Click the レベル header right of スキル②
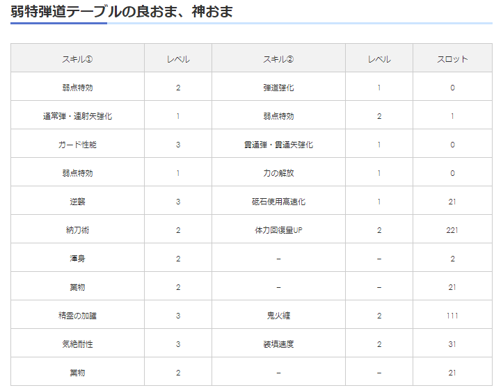 click(379, 59)
